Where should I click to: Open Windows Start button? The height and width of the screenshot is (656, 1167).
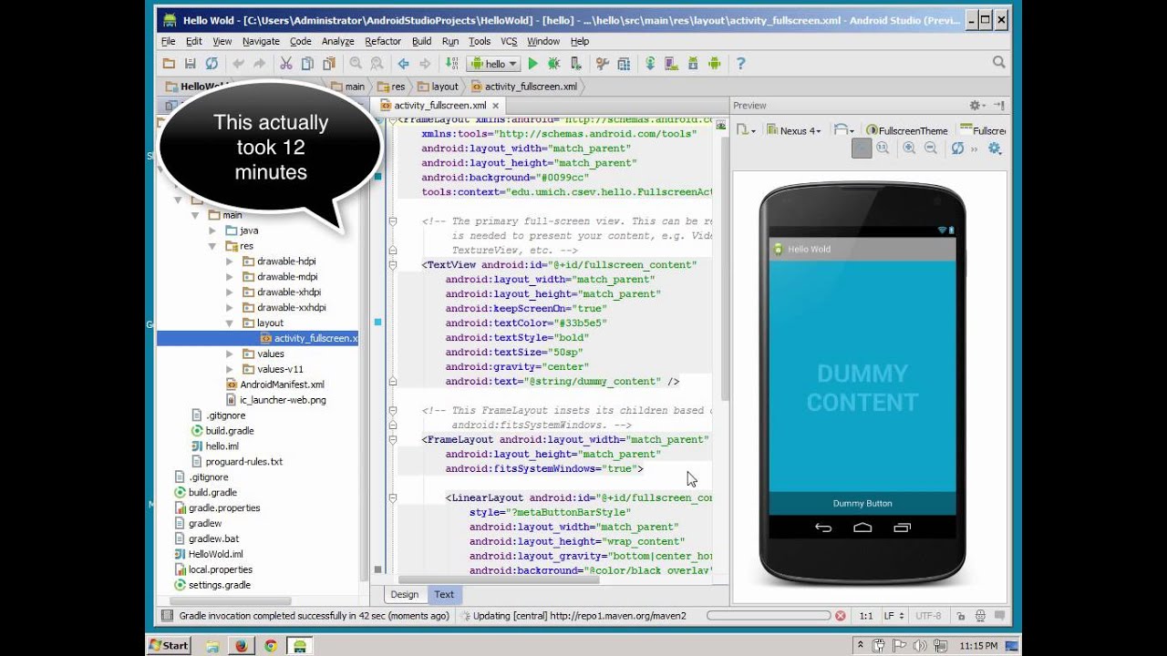pyautogui.click(x=169, y=645)
